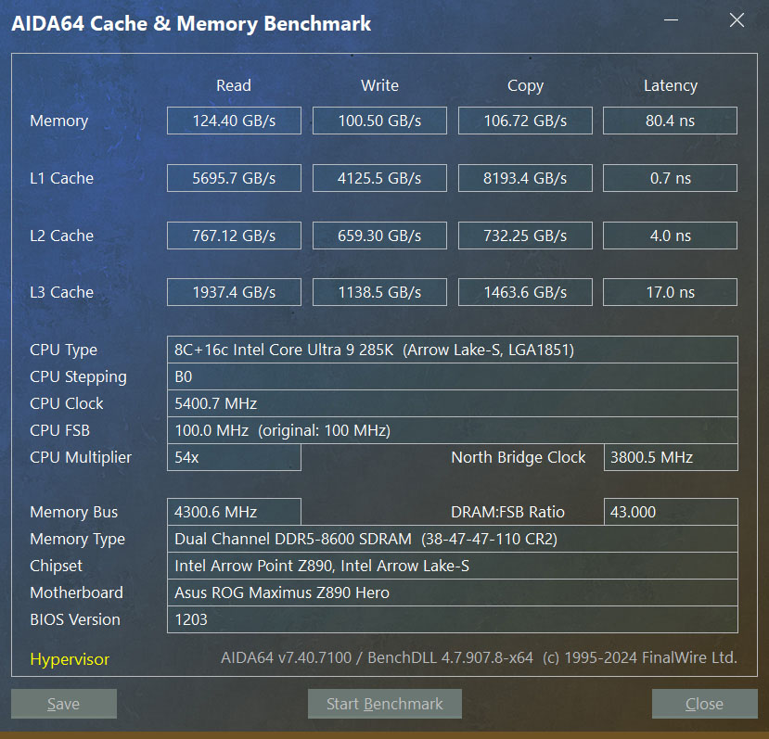Screen dimensions: 769x739
Task: Click the yellow Hypervisor label
Action: pyautogui.click(x=70, y=659)
